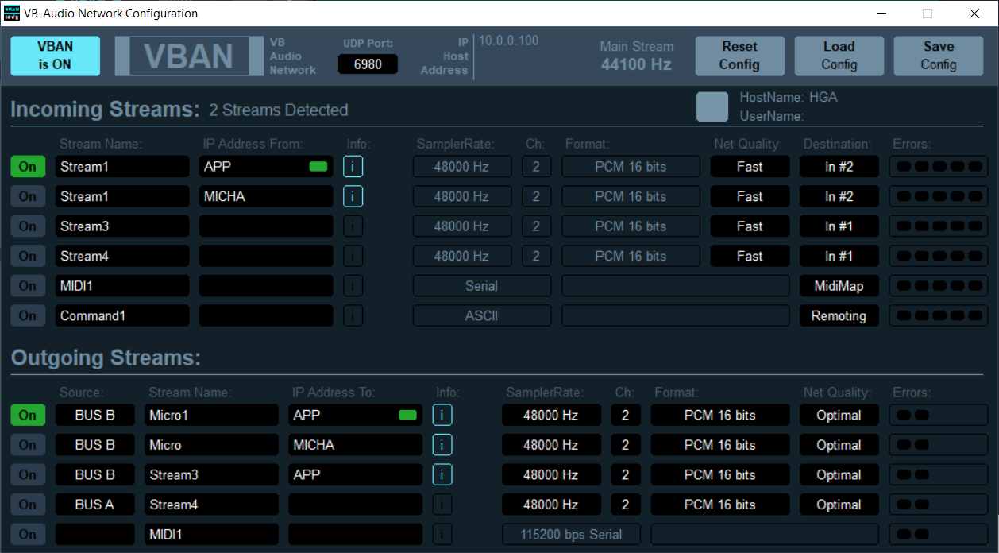Edit stream name Command1

[122, 315]
